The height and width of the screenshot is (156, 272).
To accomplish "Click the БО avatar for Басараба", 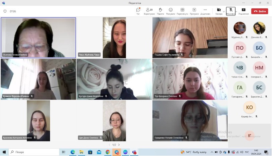I will [259, 48].
